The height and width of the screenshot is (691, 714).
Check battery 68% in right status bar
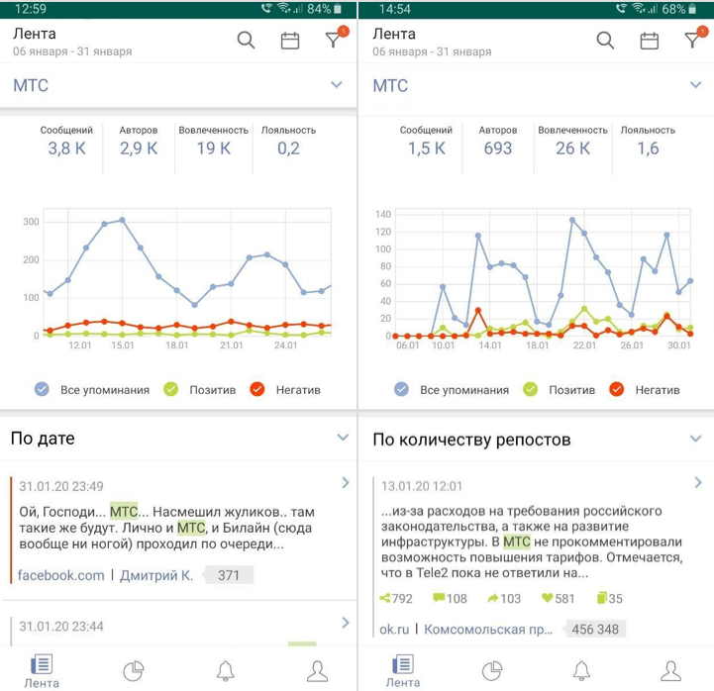[x=679, y=9]
